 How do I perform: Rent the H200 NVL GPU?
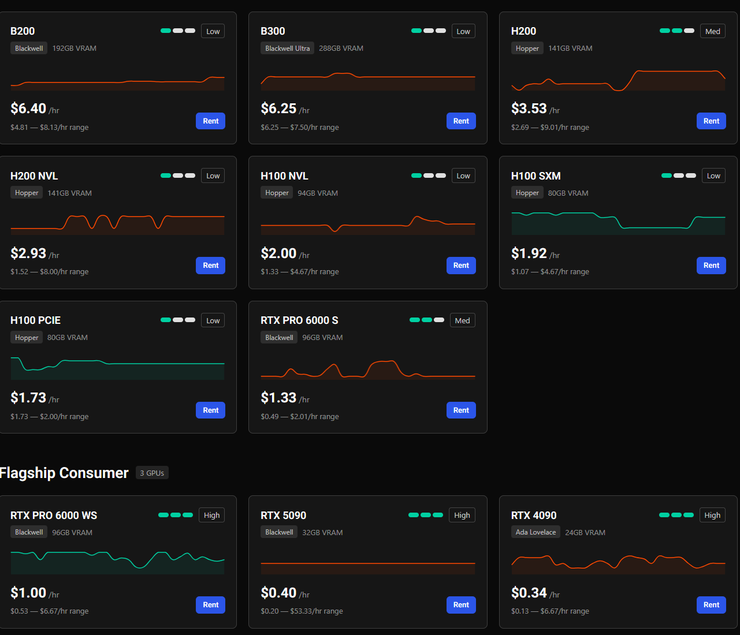click(211, 266)
